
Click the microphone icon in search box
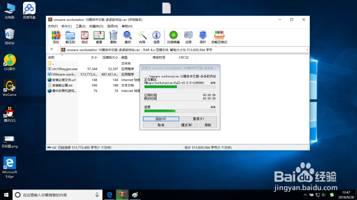point(97,195)
